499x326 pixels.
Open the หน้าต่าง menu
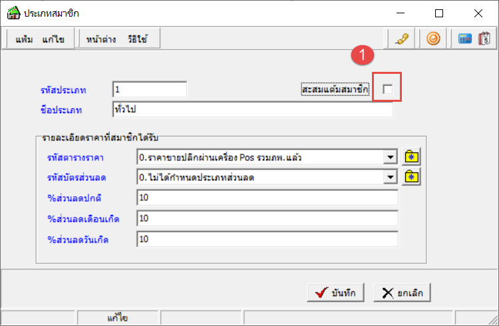click(100, 40)
